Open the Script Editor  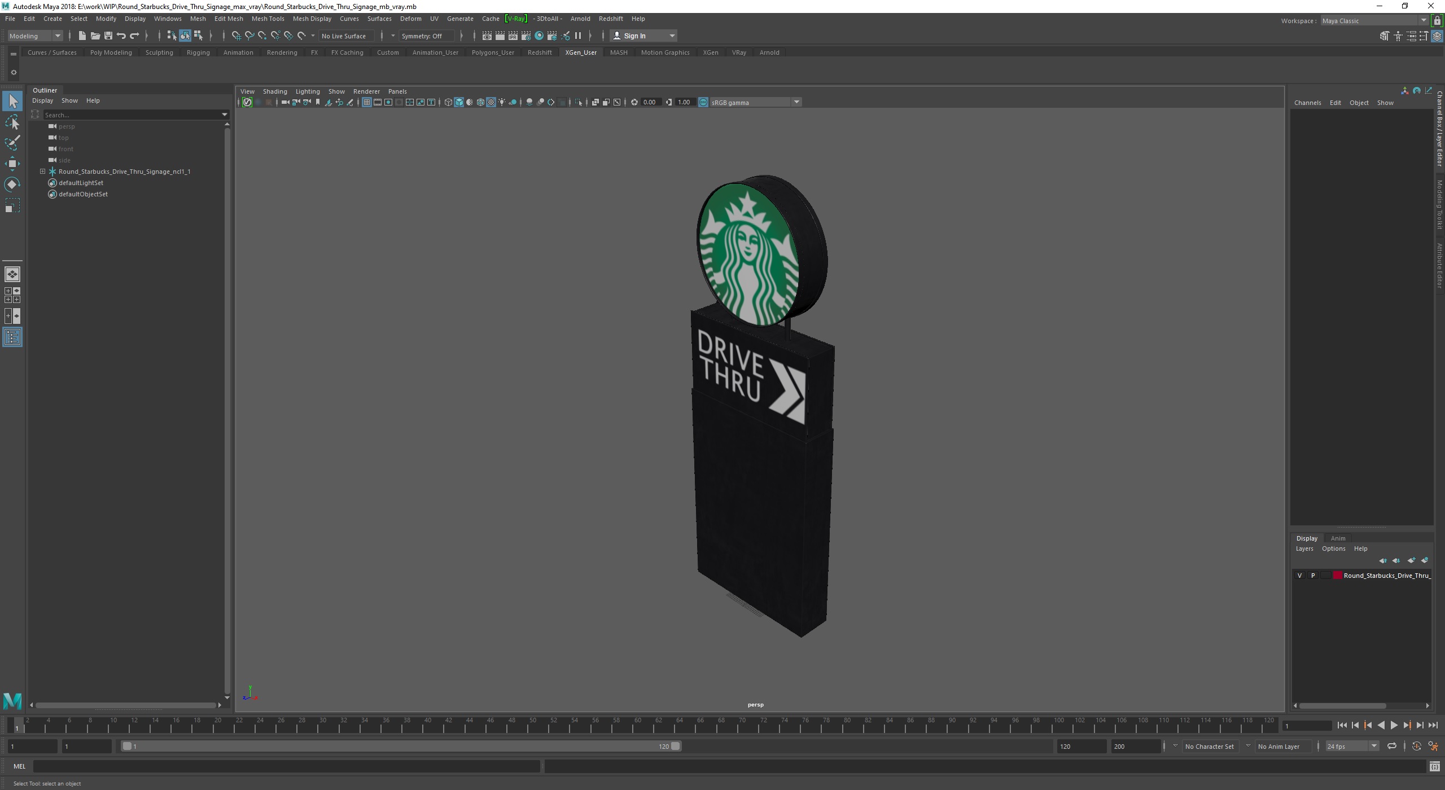(1434, 766)
